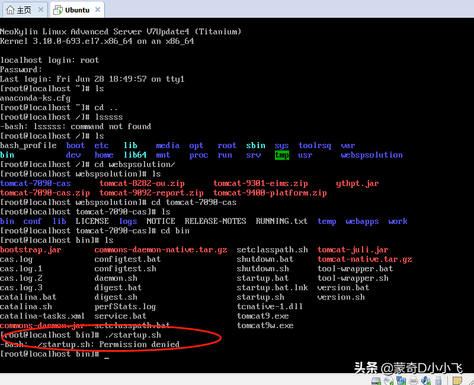Click the version.bat file name

(344, 288)
